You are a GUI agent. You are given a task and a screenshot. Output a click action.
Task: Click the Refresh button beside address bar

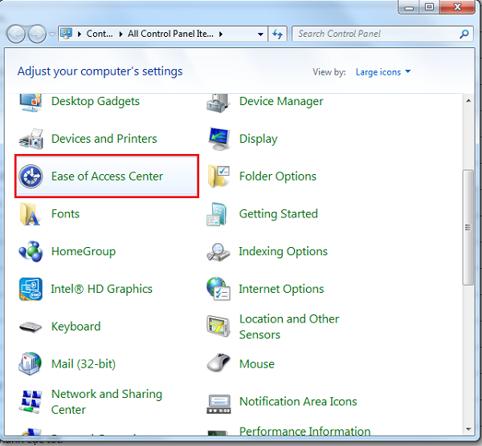click(278, 34)
